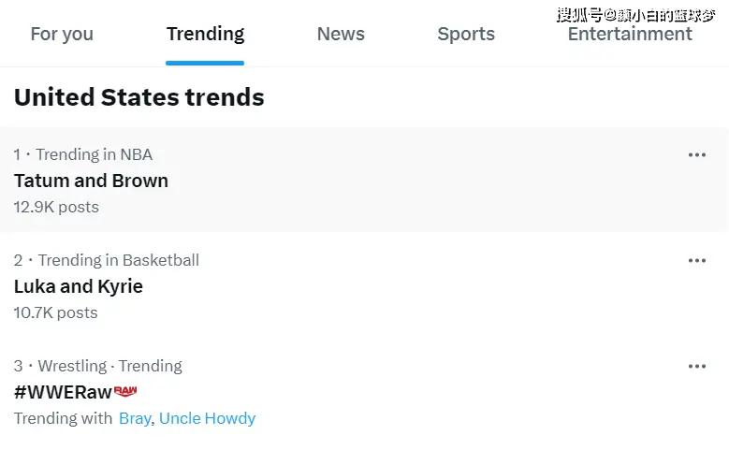Click the United States trends heading

click(139, 97)
